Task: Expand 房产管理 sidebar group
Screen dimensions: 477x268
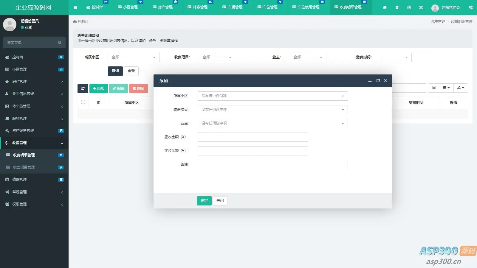Action: 34,82
